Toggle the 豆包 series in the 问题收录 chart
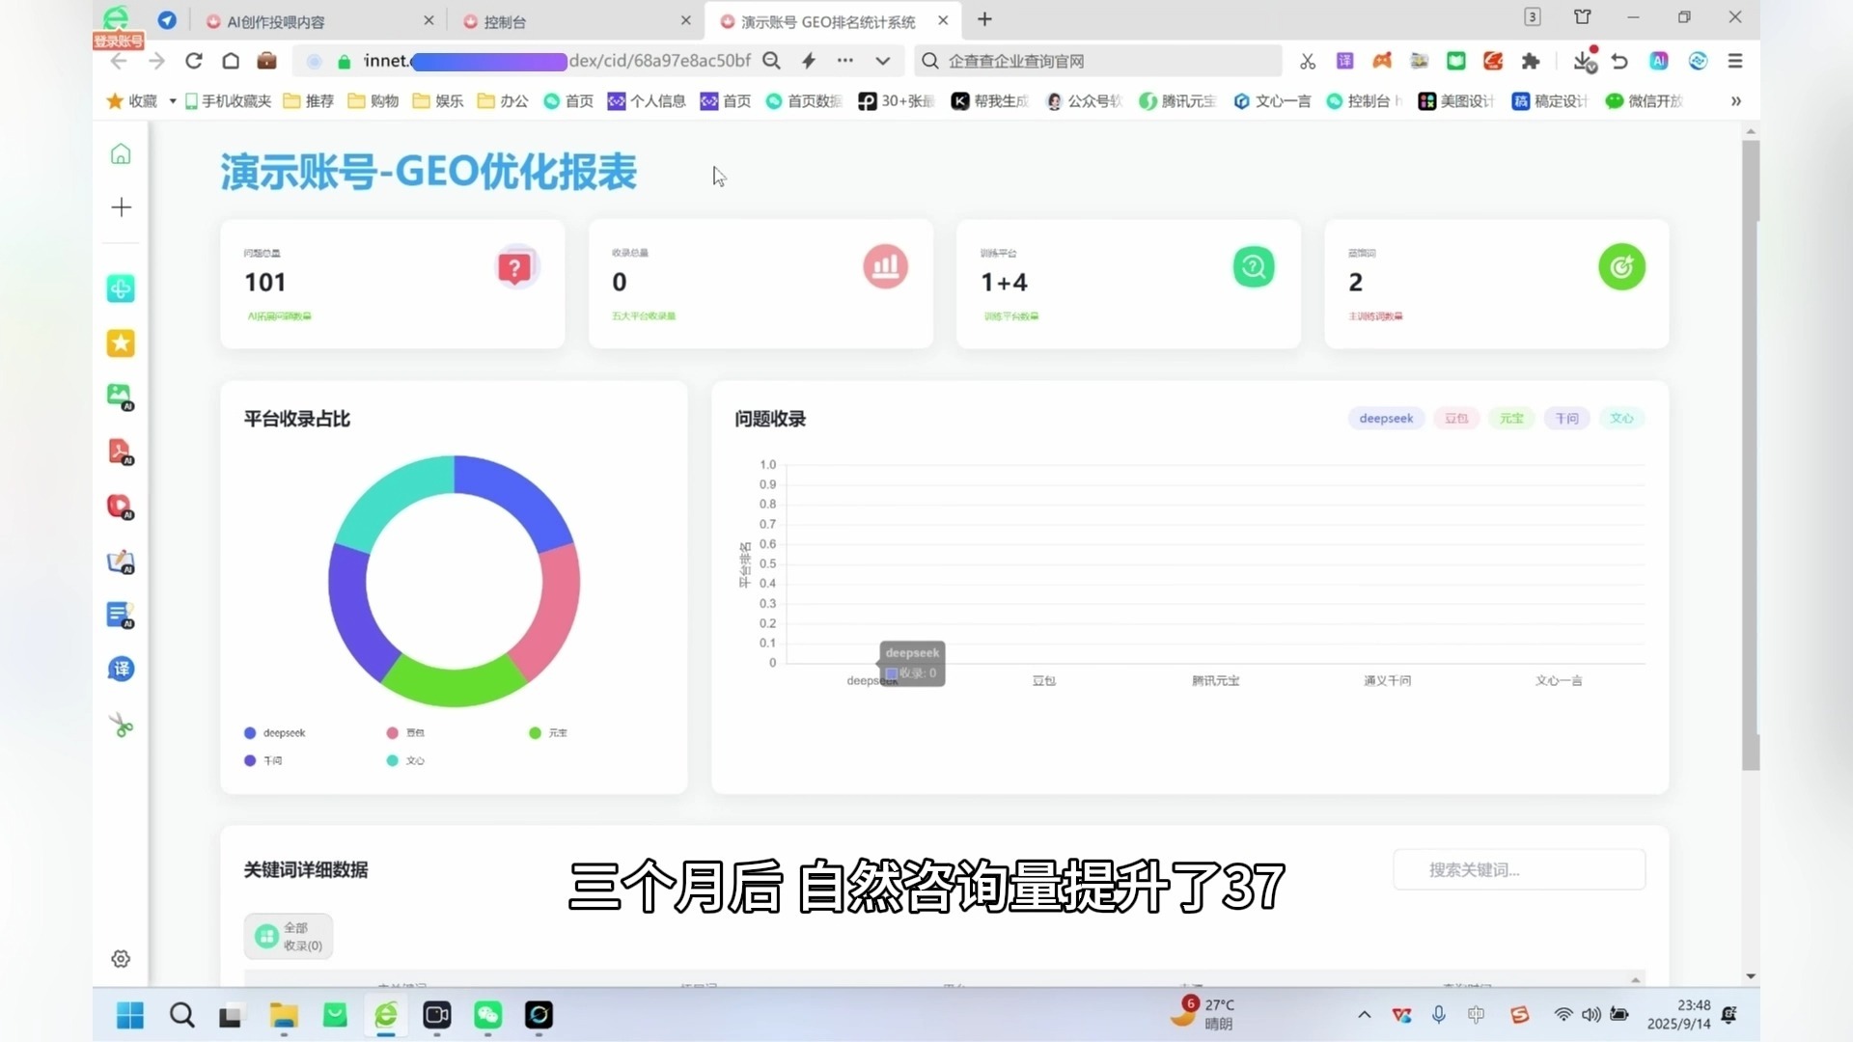 tap(1455, 419)
